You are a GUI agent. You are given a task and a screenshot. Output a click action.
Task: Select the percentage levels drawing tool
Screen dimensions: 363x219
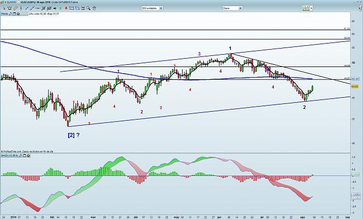49,8
